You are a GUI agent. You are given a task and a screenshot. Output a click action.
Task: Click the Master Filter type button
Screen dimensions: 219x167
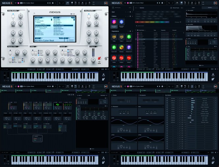click(x=10, y=60)
